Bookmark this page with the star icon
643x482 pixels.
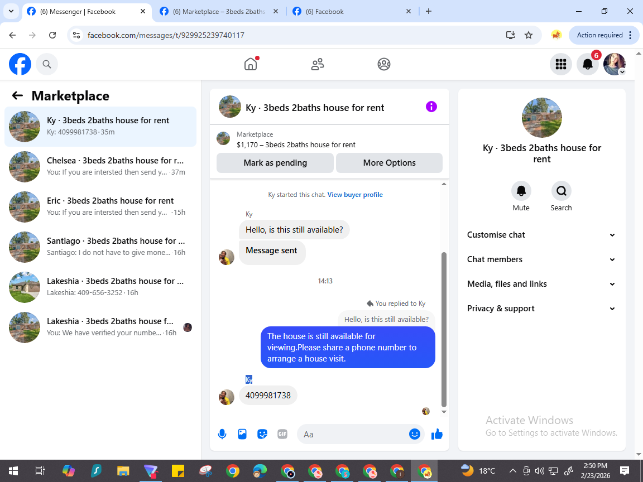point(529,35)
